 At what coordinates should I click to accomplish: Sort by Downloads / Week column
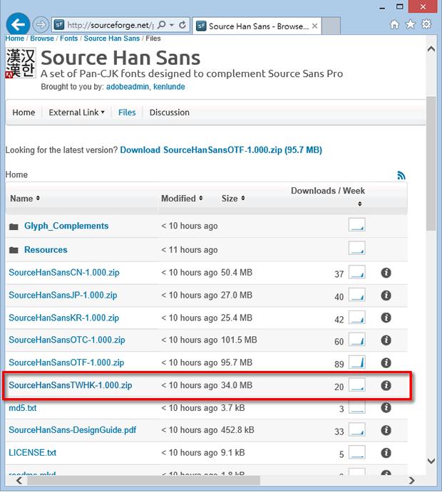tap(328, 196)
